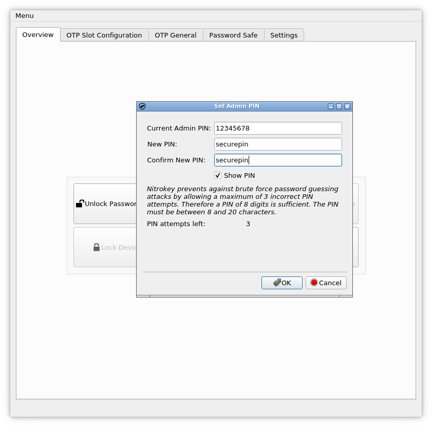432x427 pixels.
Task: Maximize the Set Admin PIN dialog
Action: tap(339, 106)
